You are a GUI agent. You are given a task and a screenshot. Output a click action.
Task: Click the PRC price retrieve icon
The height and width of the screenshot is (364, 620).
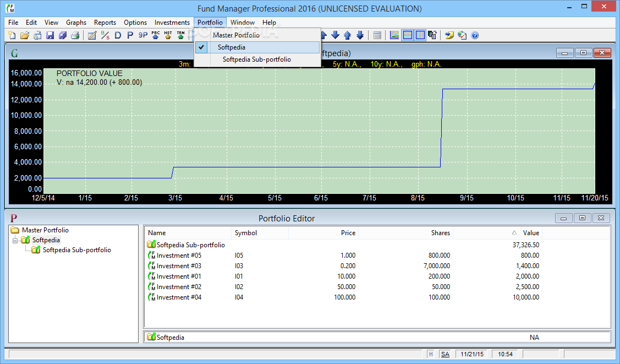[x=155, y=36]
